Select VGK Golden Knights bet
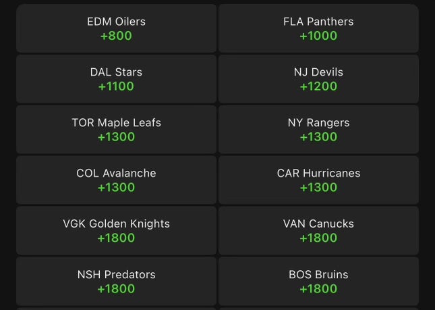Image resolution: width=435 pixels, height=310 pixels. click(116, 231)
